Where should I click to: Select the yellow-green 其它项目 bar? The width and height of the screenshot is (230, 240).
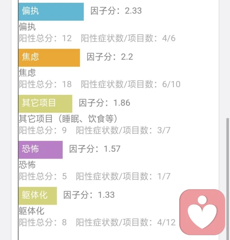click(46, 103)
